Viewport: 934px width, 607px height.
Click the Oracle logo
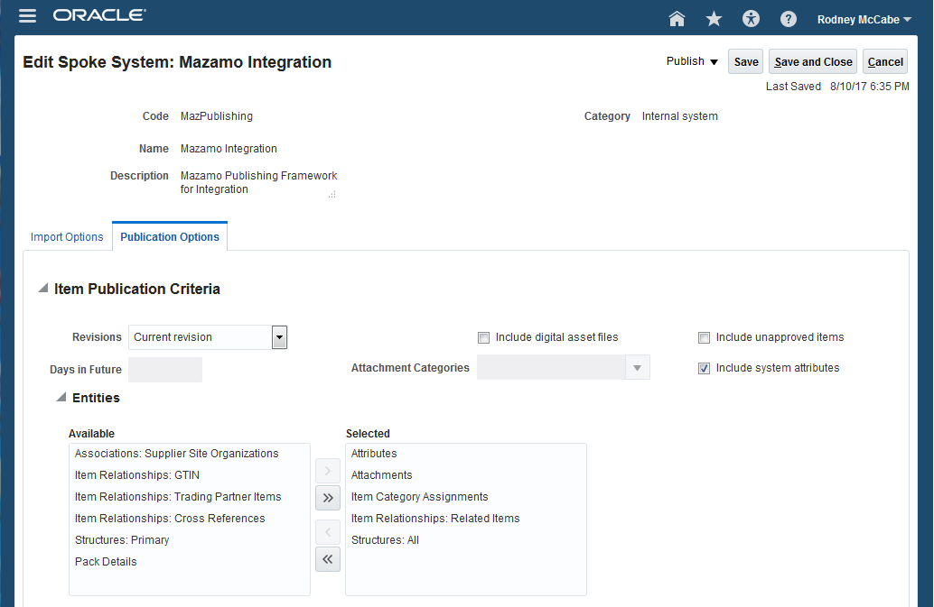coord(99,15)
